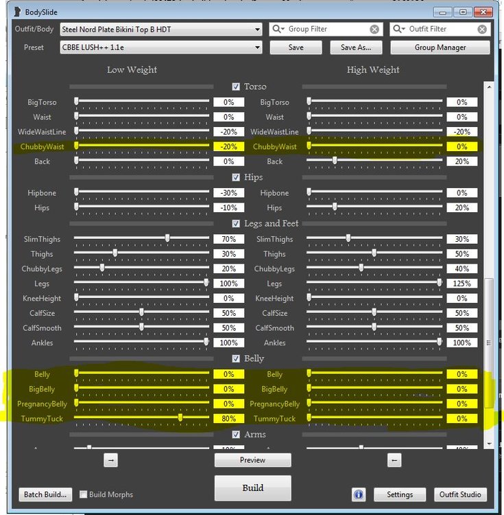Click the low weight Waist 0% value box
Screen dimensions: 504x515
click(x=228, y=117)
